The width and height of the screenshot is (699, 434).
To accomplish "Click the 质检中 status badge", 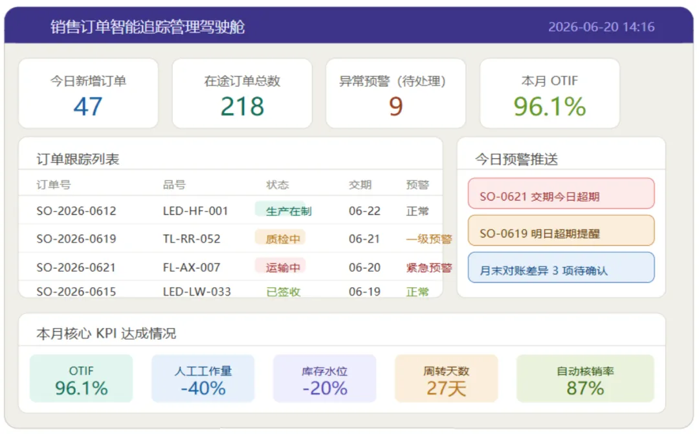I will (x=280, y=239).
